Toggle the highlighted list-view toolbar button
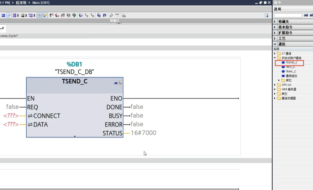The image size is (313, 190). (x=39, y=15)
